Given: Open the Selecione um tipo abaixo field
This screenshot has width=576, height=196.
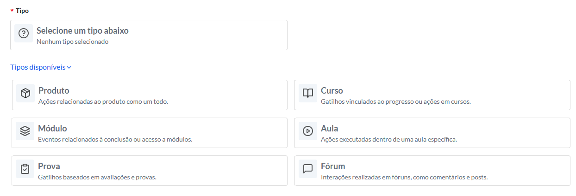Looking at the screenshot, I should [x=149, y=35].
